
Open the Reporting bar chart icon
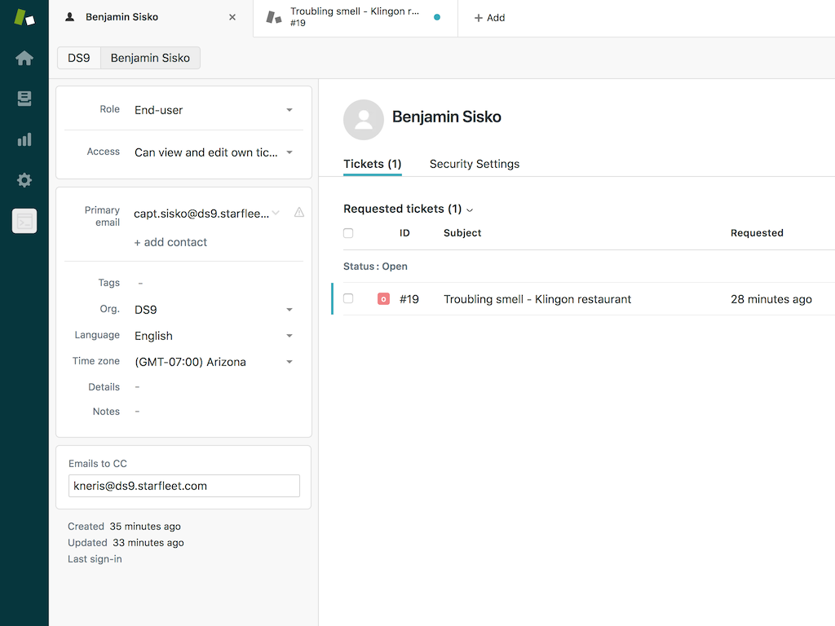point(24,139)
